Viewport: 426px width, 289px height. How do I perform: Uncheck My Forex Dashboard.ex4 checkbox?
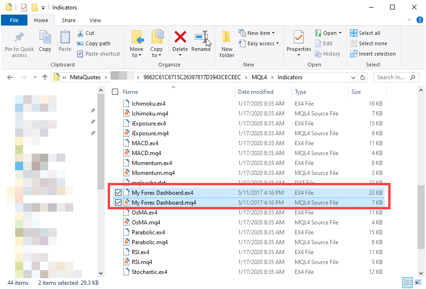point(118,193)
